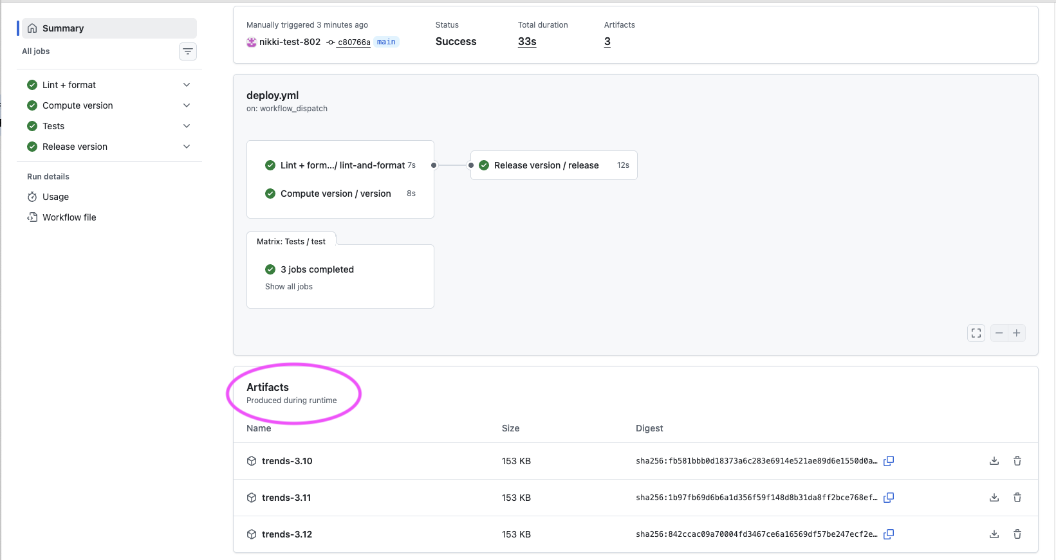Click 3 jobs completed matrix summary
The image size is (1056, 560).
pos(317,269)
